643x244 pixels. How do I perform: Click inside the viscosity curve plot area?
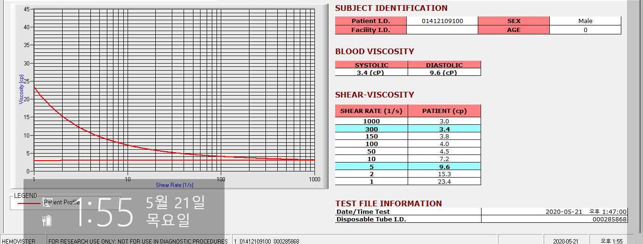tap(174, 89)
